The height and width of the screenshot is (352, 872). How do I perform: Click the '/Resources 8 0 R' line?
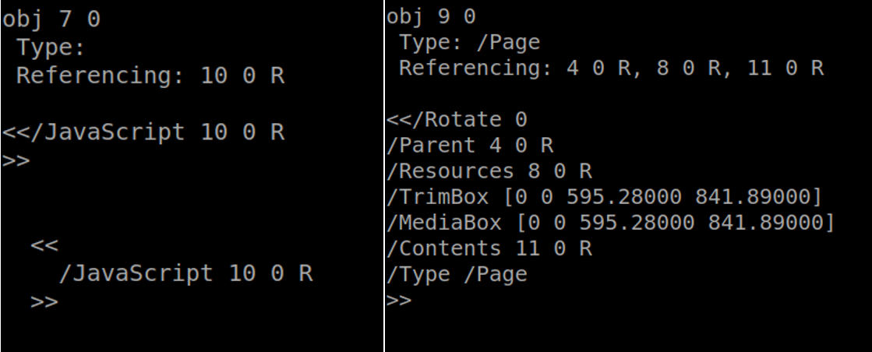(489, 171)
